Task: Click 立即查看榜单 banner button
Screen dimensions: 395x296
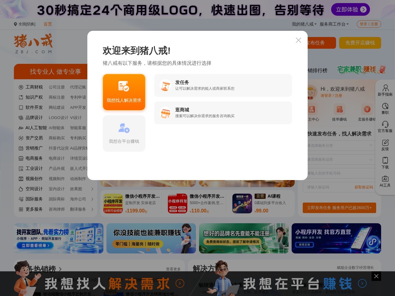Action: [x=35, y=245]
